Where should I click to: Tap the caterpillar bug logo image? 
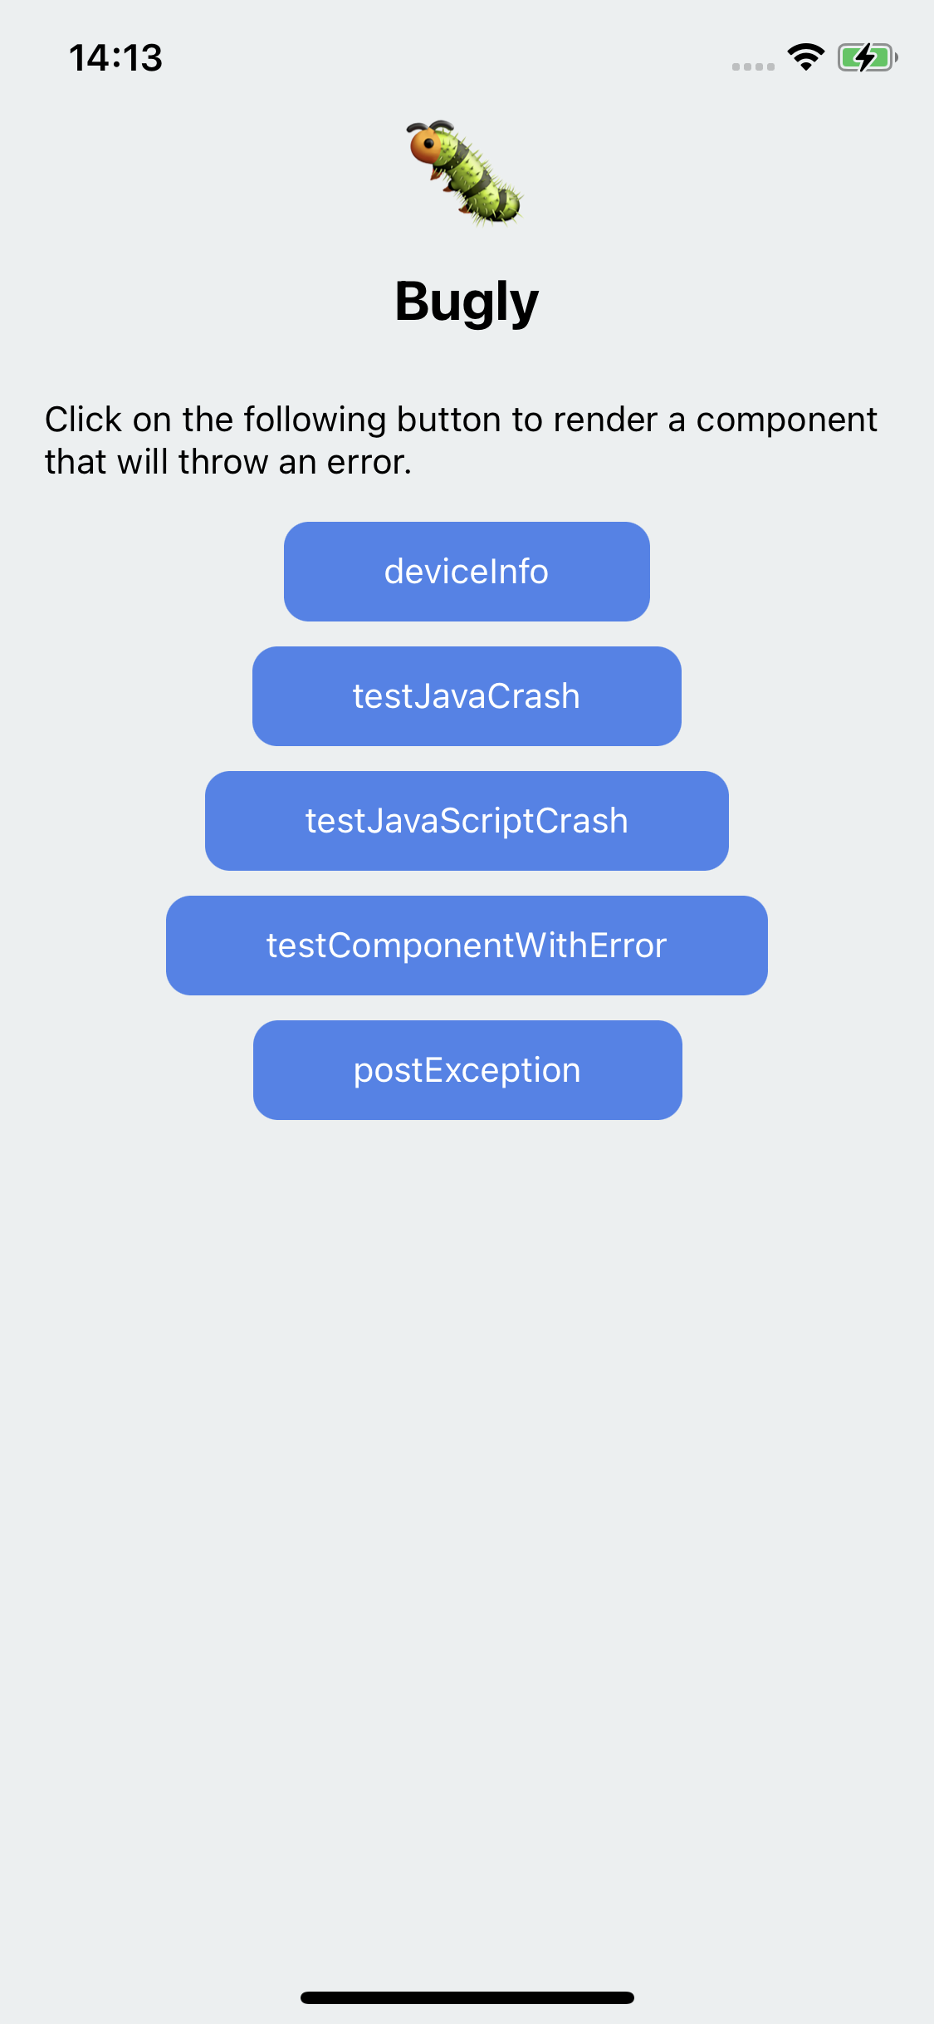[466, 173]
